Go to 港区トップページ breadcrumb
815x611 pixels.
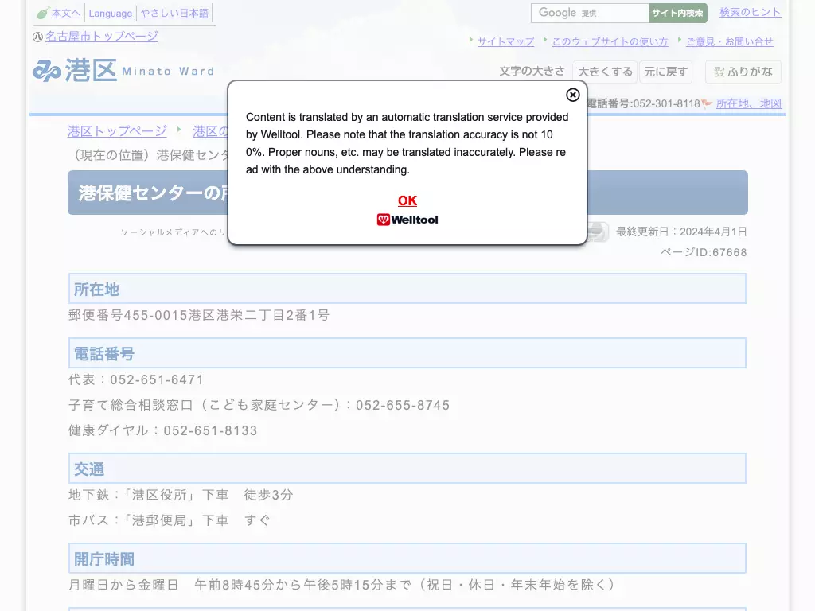coord(117,131)
